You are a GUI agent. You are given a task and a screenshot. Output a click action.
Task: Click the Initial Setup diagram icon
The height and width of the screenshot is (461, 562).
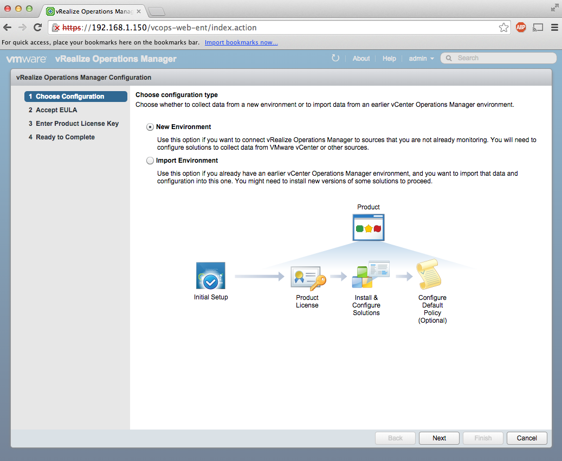pyautogui.click(x=210, y=276)
